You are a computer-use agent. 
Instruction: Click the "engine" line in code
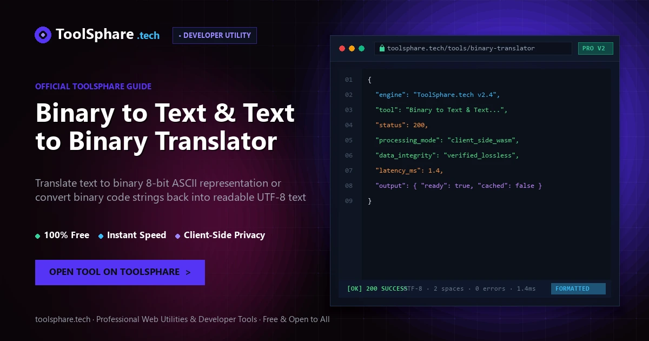tap(438, 95)
